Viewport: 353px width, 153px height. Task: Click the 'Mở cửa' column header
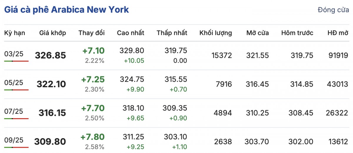tap(258, 33)
